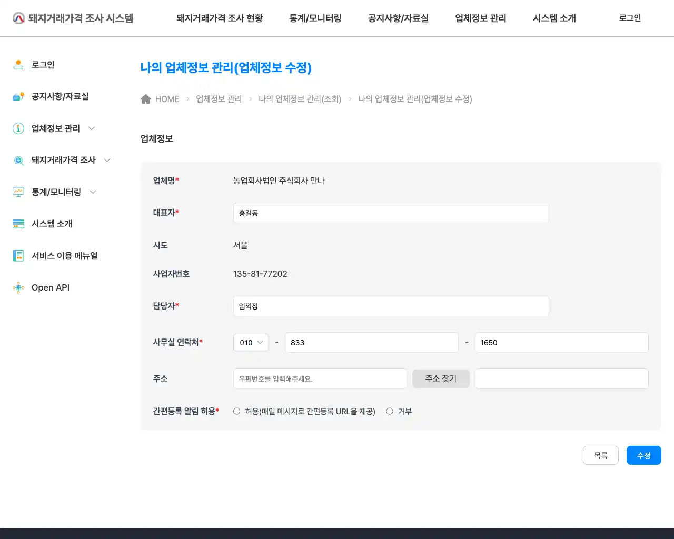The height and width of the screenshot is (539, 674).
Task: Open the phone prefix 010 dropdown
Action: point(251,342)
